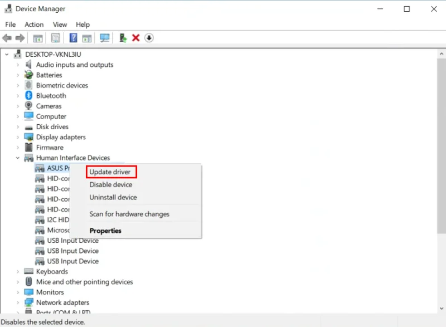Screen dimensions: 446x327
Task: Toggle the Show/Hide Console Tree icon
Action: click(37, 38)
